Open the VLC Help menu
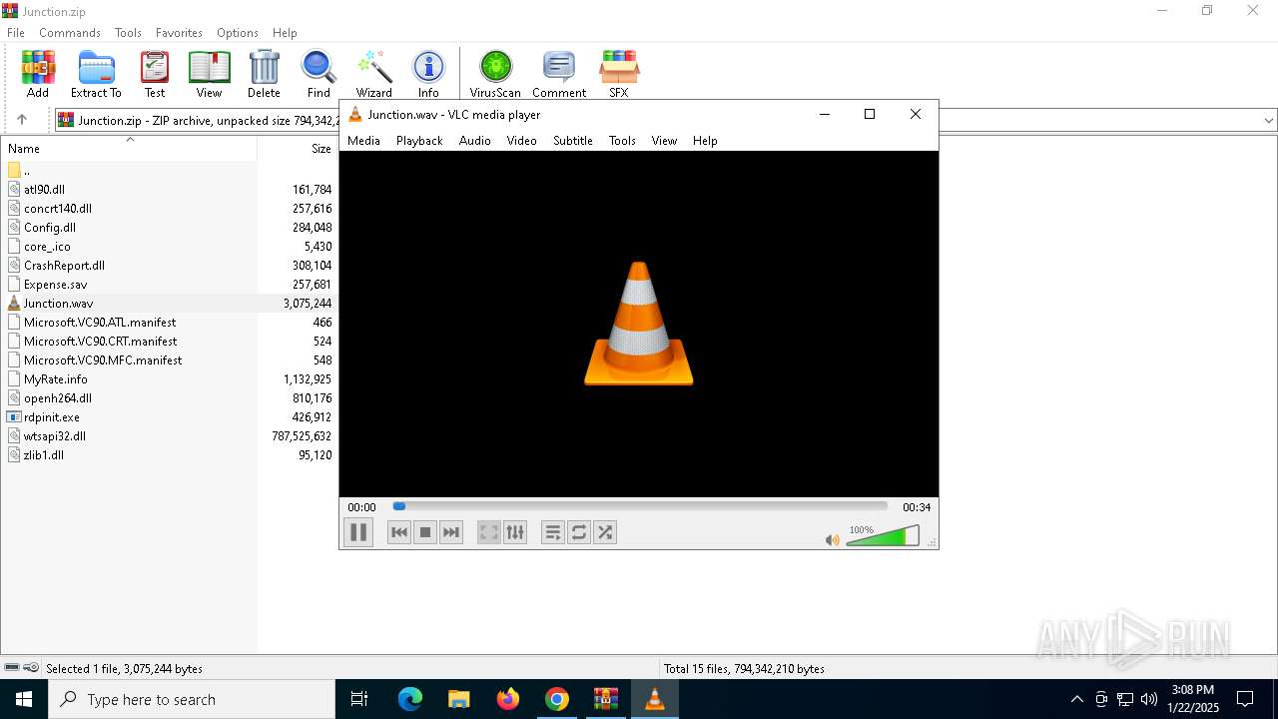1278x719 pixels. 705,141
